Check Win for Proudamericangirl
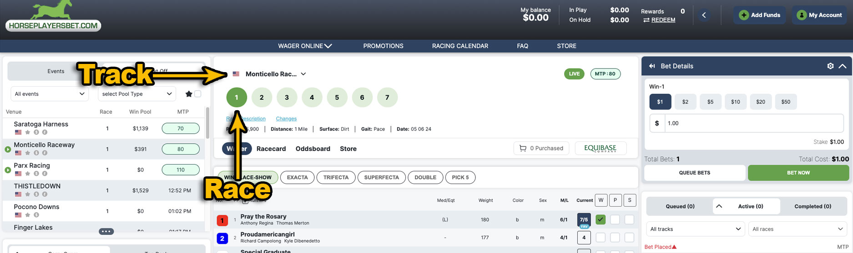853x253 pixels. [x=601, y=238]
